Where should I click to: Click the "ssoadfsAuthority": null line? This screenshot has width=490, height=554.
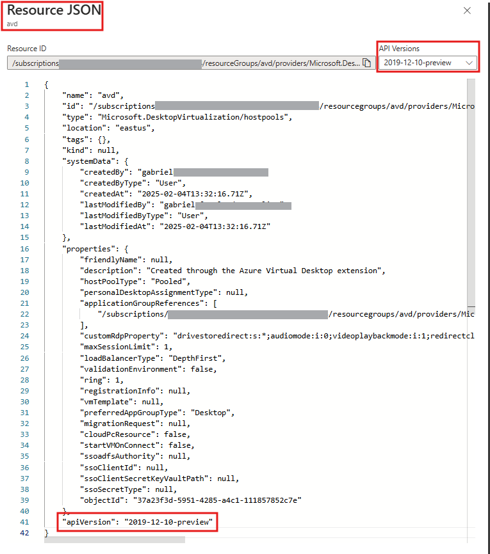coord(135,456)
